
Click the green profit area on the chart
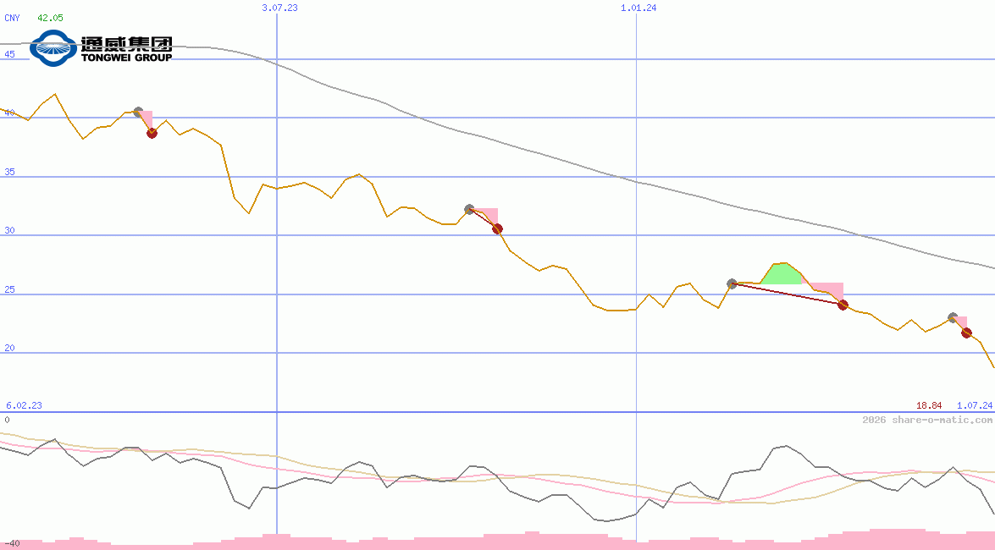[782, 273]
